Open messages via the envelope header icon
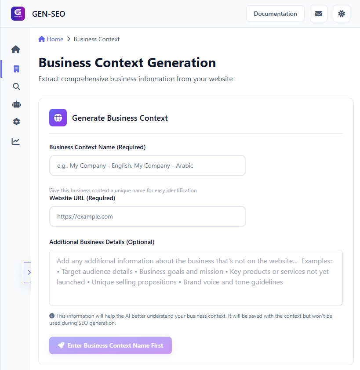 click(x=318, y=14)
